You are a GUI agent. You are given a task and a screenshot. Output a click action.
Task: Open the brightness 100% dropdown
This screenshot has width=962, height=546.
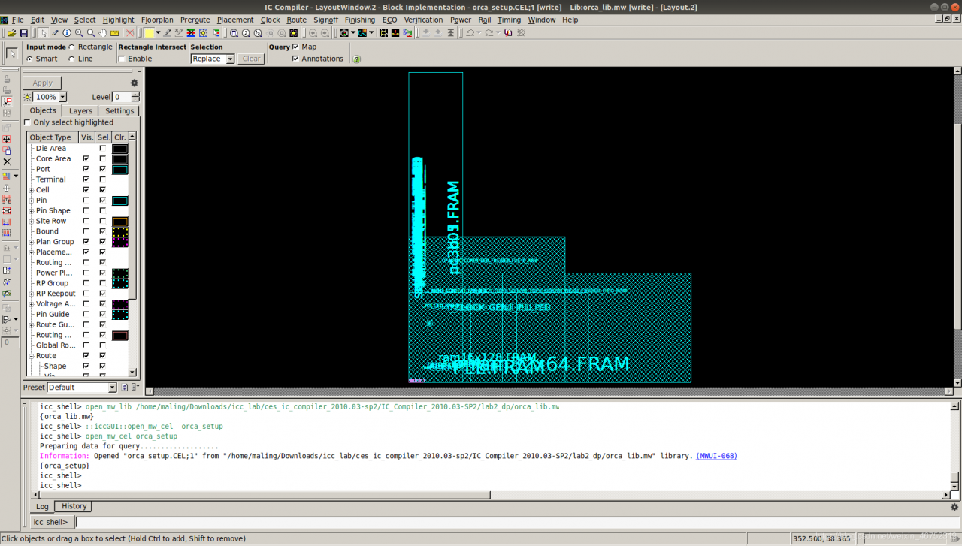pyautogui.click(x=62, y=97)
